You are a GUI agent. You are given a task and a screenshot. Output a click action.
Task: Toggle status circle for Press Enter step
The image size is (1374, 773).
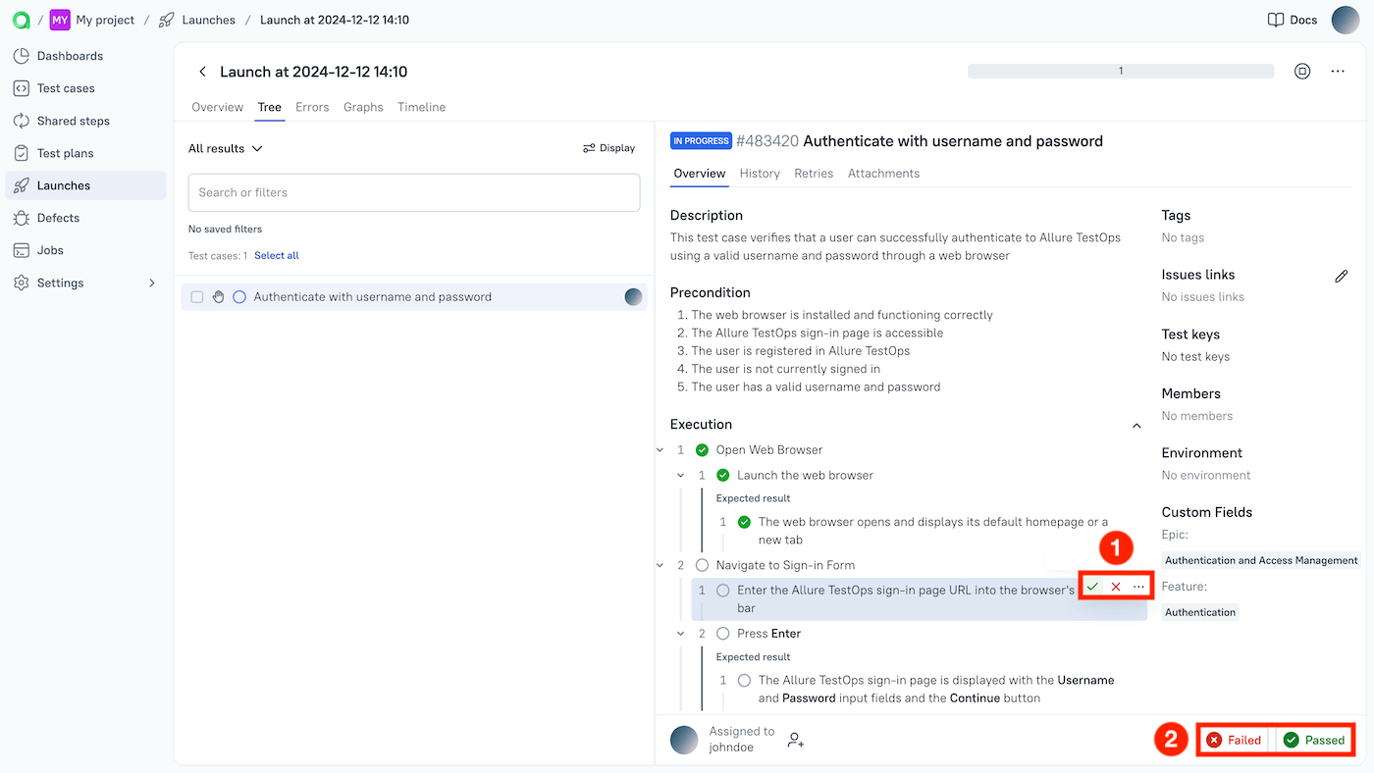coord(723,634)
